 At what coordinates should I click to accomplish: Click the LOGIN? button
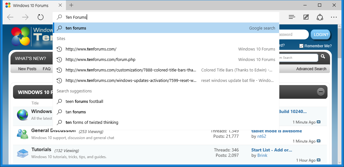coord(321,35)
